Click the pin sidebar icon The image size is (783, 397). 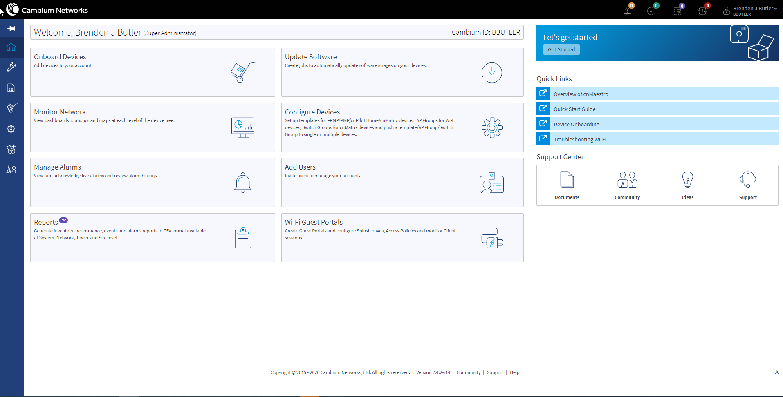[x=11, y=28]
